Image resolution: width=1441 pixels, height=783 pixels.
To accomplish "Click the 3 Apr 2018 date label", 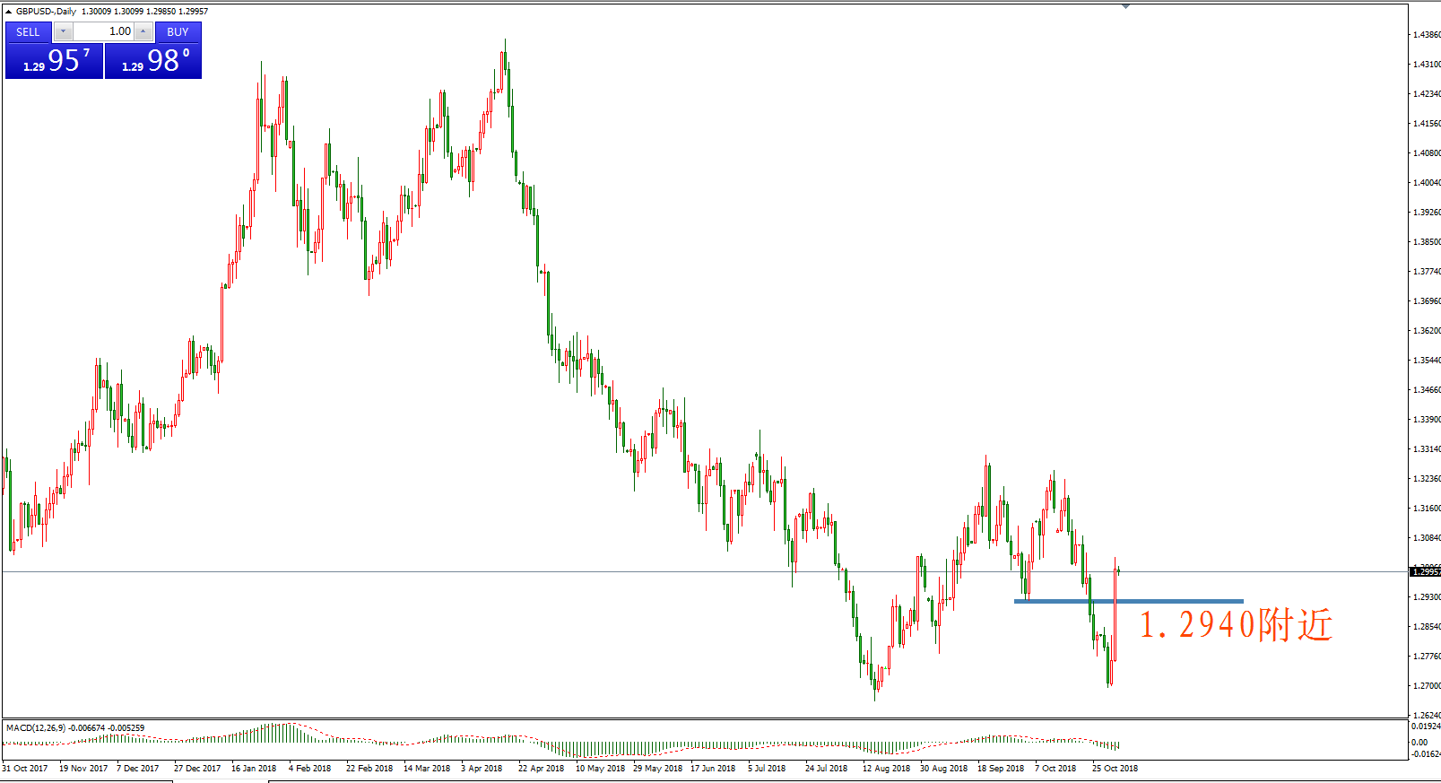I will (482, 769).
